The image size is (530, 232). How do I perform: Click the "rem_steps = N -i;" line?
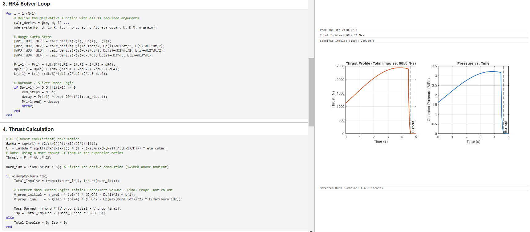39,92
